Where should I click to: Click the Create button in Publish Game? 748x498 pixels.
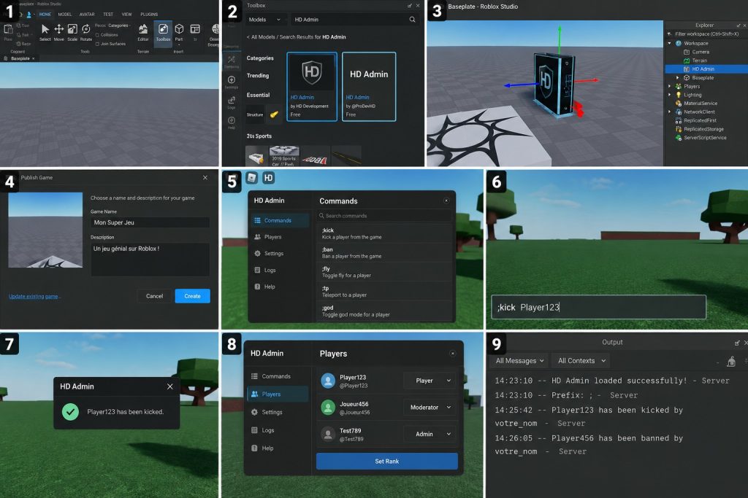192,296
